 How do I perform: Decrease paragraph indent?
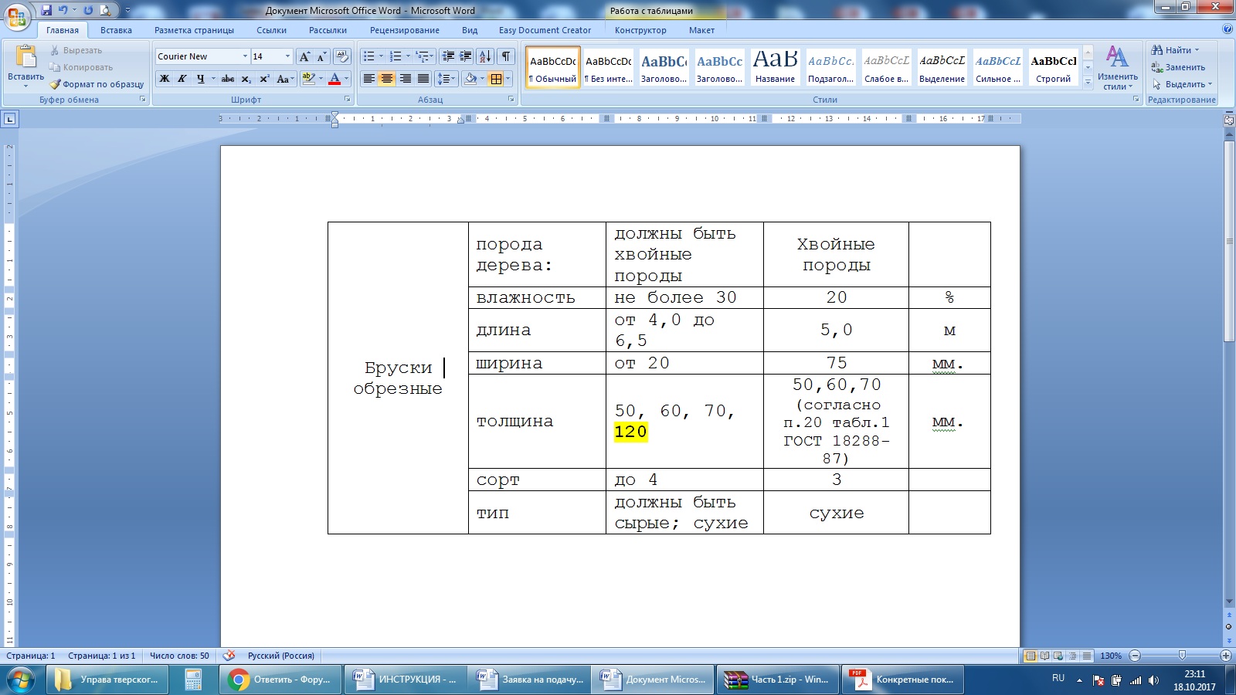pyautogui.click(x=448, y=56)
